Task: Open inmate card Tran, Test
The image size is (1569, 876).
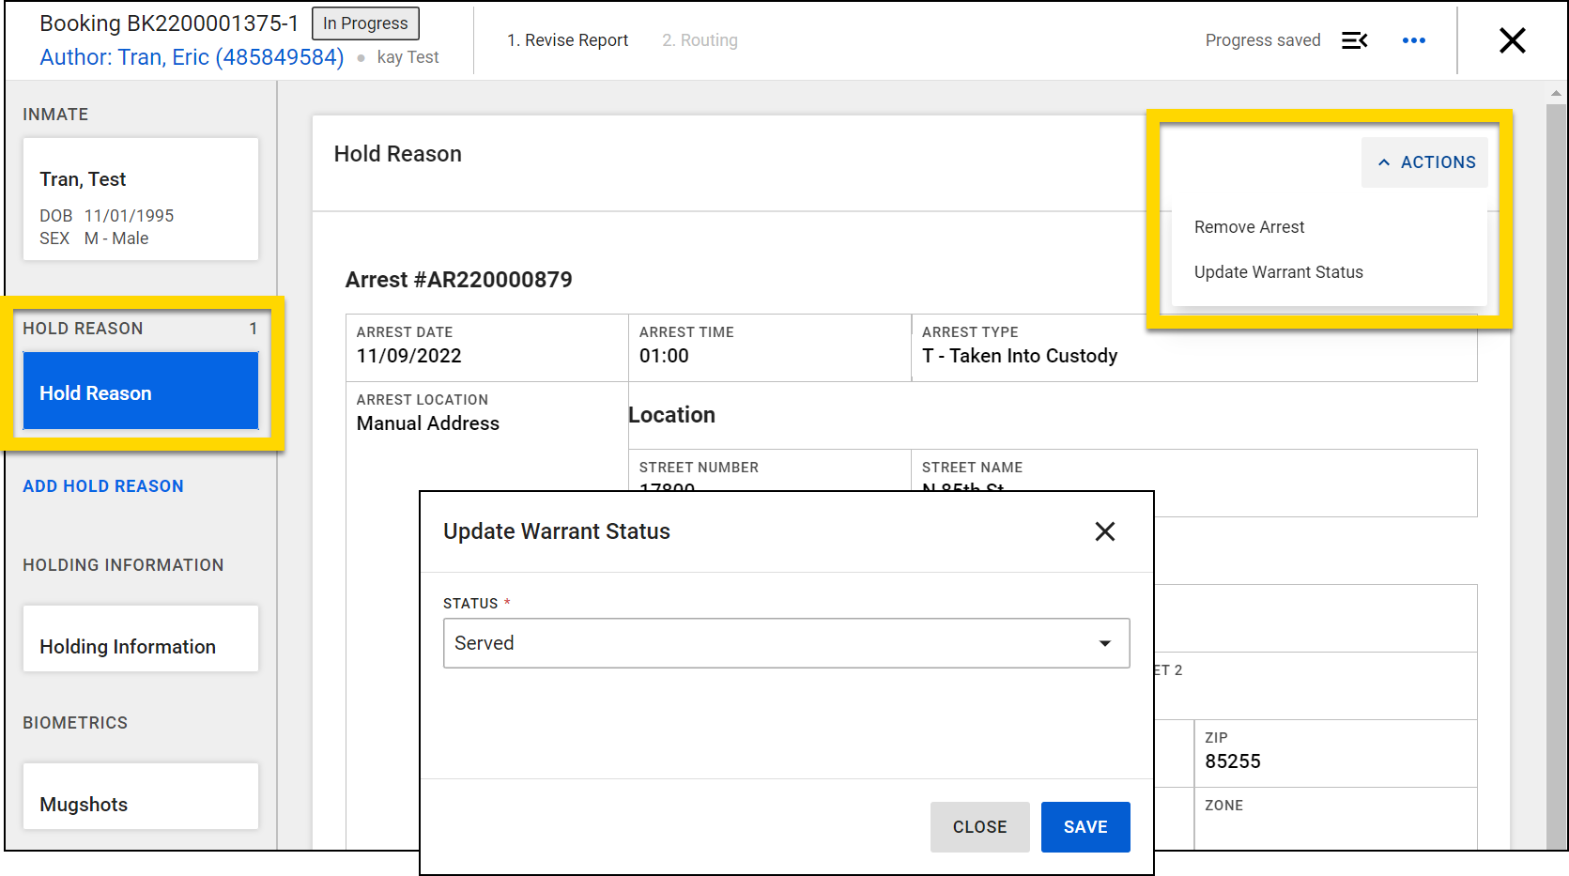Action: [141, 199]
